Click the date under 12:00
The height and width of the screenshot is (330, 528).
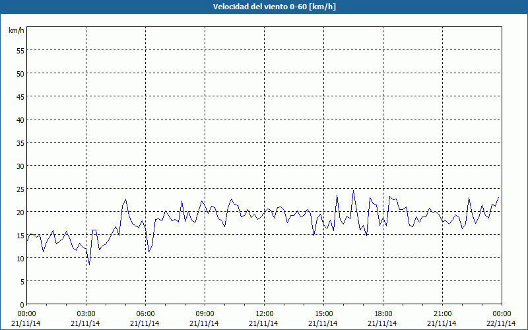263,323
